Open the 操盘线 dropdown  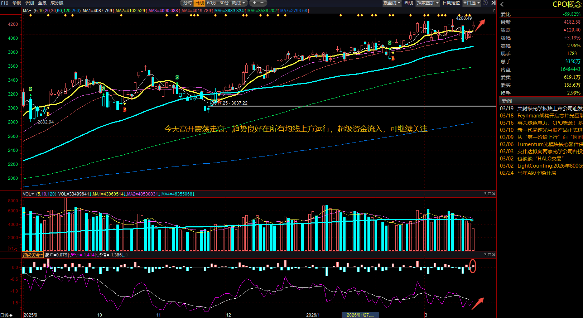click(x=392, y=3)
